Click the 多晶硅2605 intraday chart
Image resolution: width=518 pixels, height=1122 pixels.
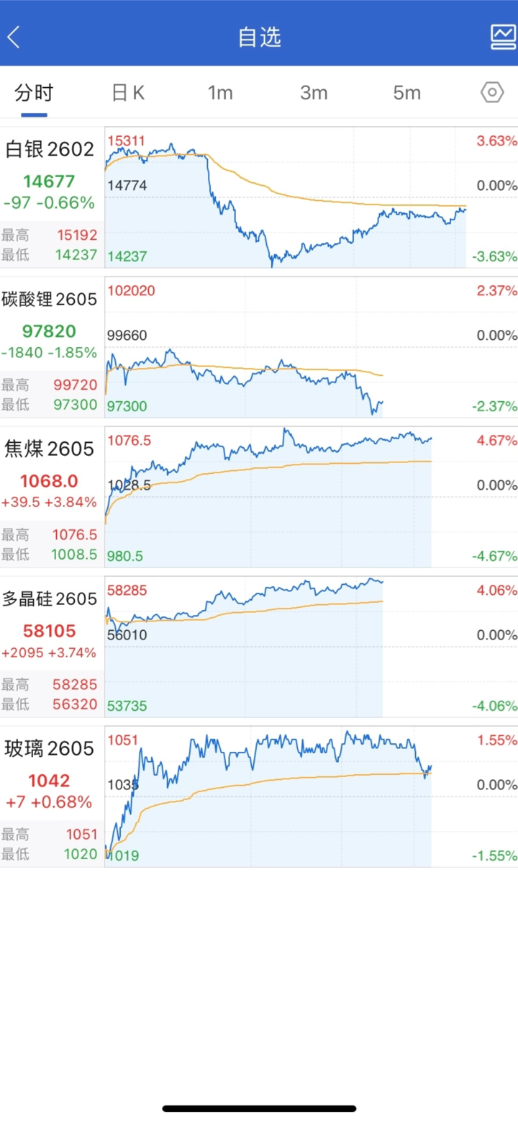288,647
